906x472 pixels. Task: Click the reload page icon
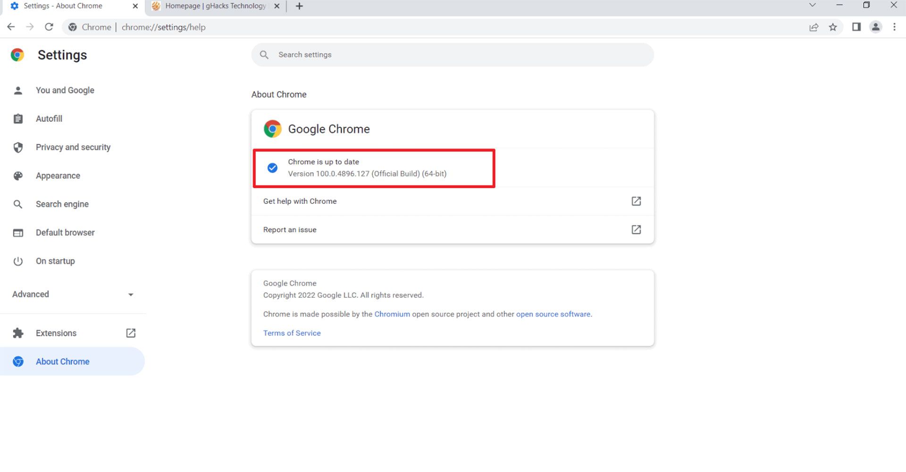click(x=49, y=27)
